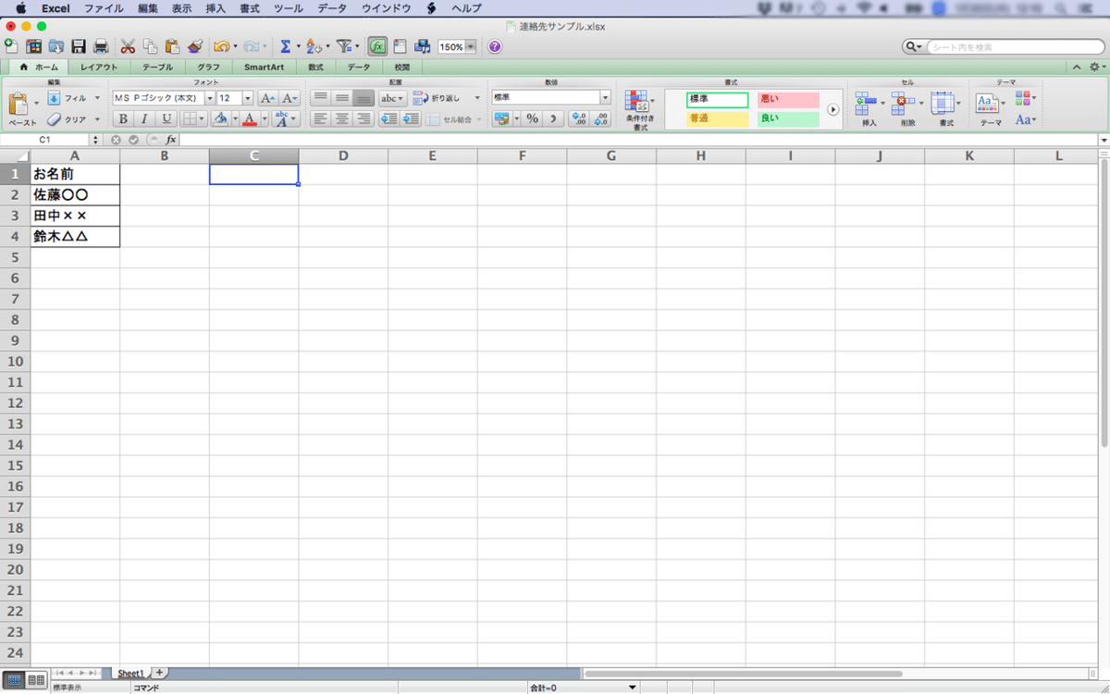Toggle underline formatting
This screenshot has height=694, width=1110.
(x=166, y=118)
